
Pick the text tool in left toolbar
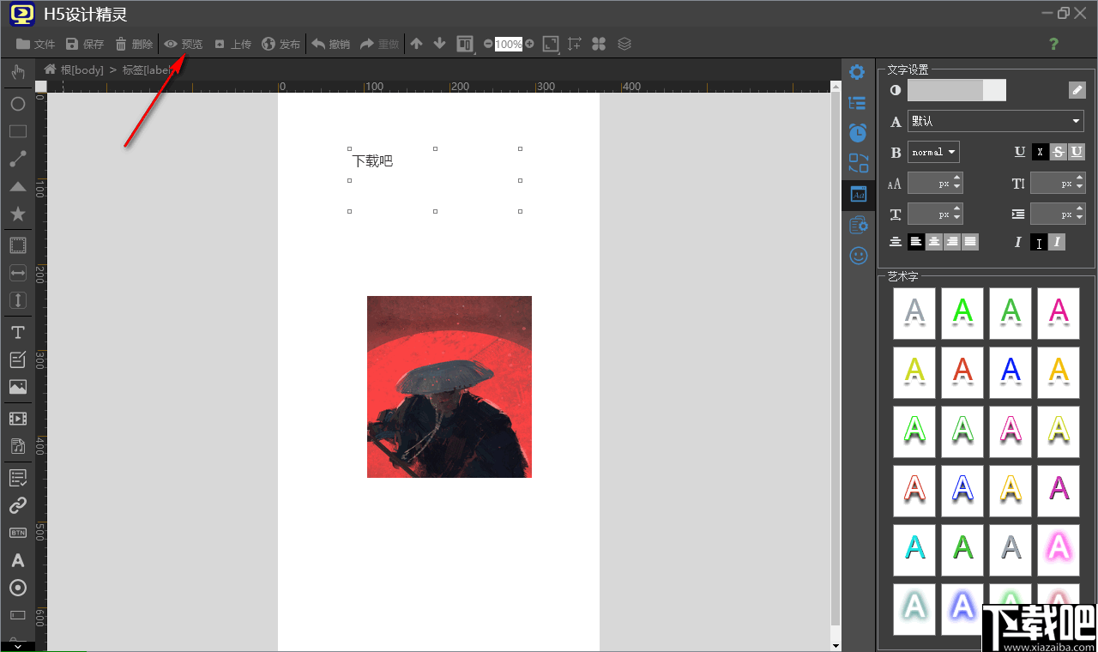click(x=17, y=332)
